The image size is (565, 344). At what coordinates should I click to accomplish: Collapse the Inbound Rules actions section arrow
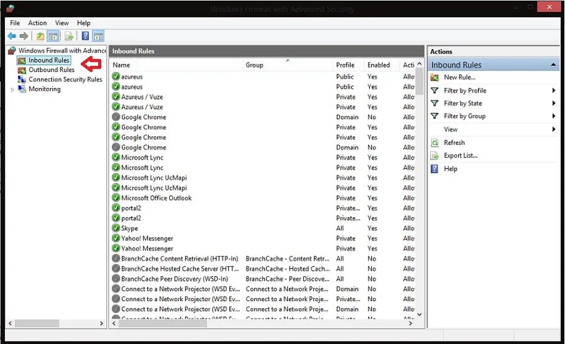(x=553, y=65)
